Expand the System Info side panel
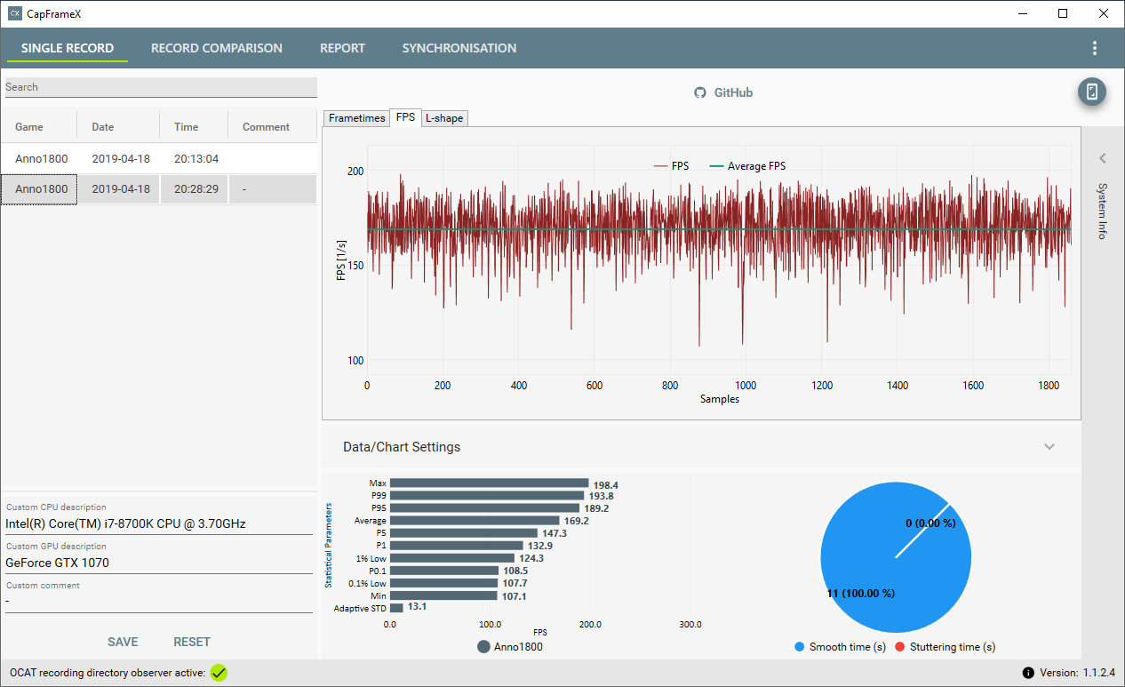Image resolution: width=1125 pixels, height=687 pixels. 1103,158
